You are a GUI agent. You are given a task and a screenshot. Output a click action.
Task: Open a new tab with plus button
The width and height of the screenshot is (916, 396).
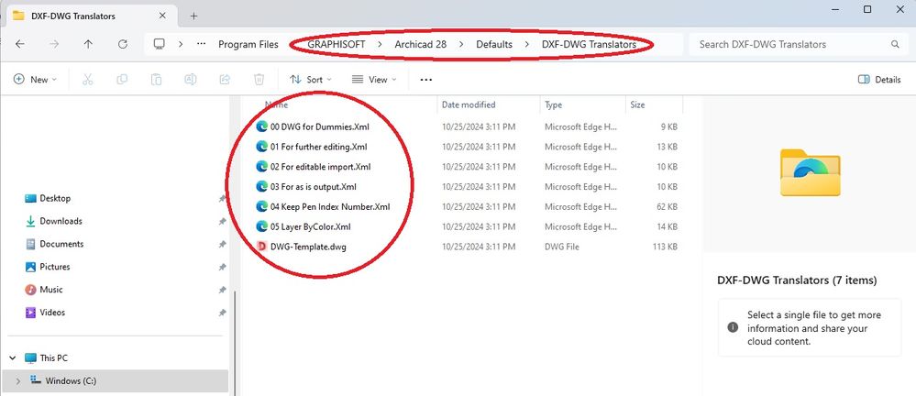(x=194, y=16)
